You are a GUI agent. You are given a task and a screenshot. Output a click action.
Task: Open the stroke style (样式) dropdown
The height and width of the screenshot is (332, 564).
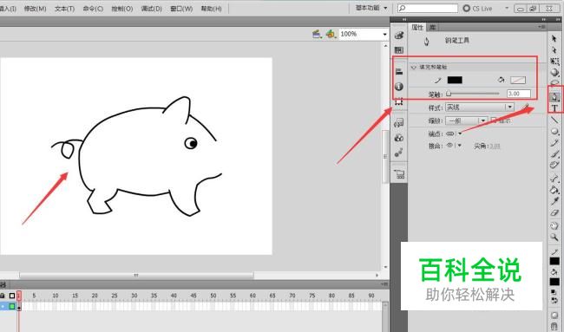(x=479, y=107)
